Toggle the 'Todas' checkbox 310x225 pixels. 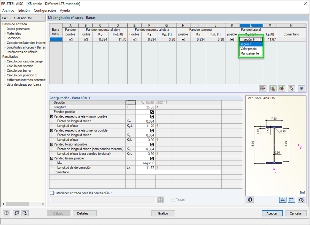(173, 200)
